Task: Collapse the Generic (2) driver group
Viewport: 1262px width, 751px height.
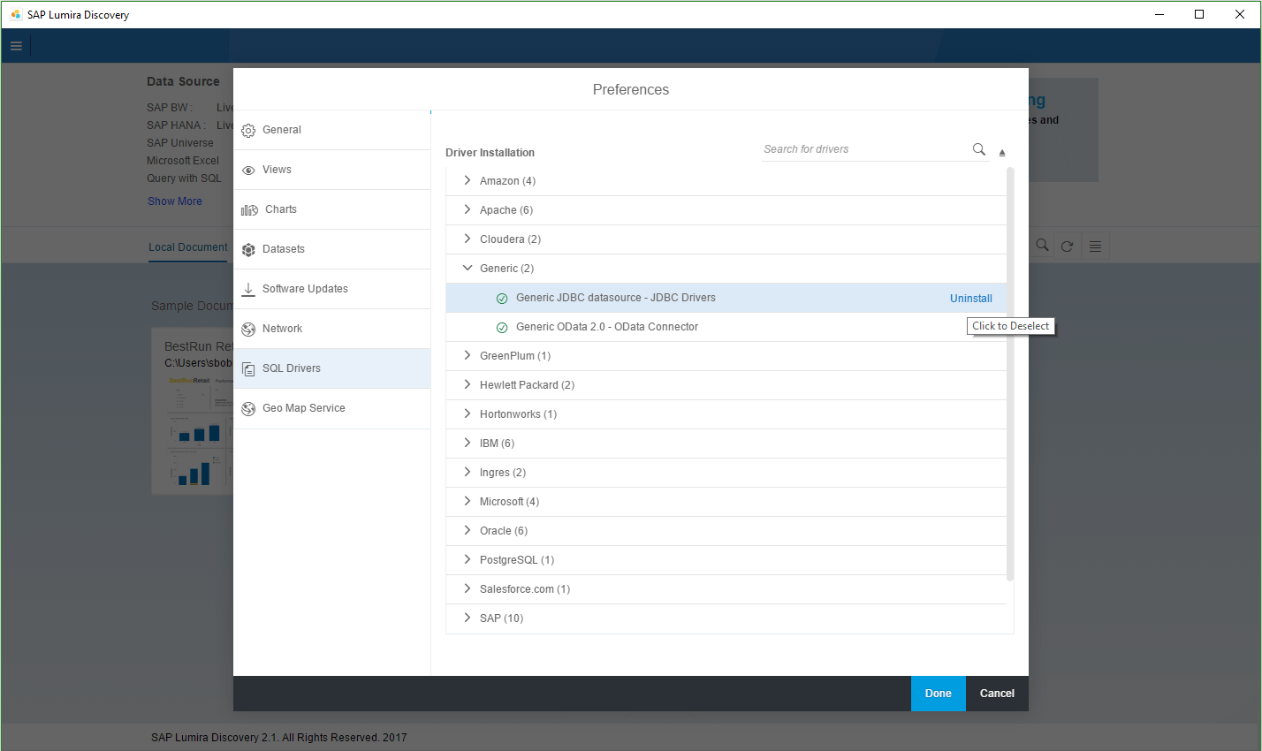Action: click(x=468, y=268)
